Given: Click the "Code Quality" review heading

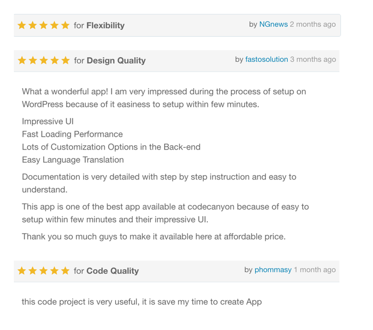Looking at the screenshot, I should pyautogui.click(x=112, y=271).
